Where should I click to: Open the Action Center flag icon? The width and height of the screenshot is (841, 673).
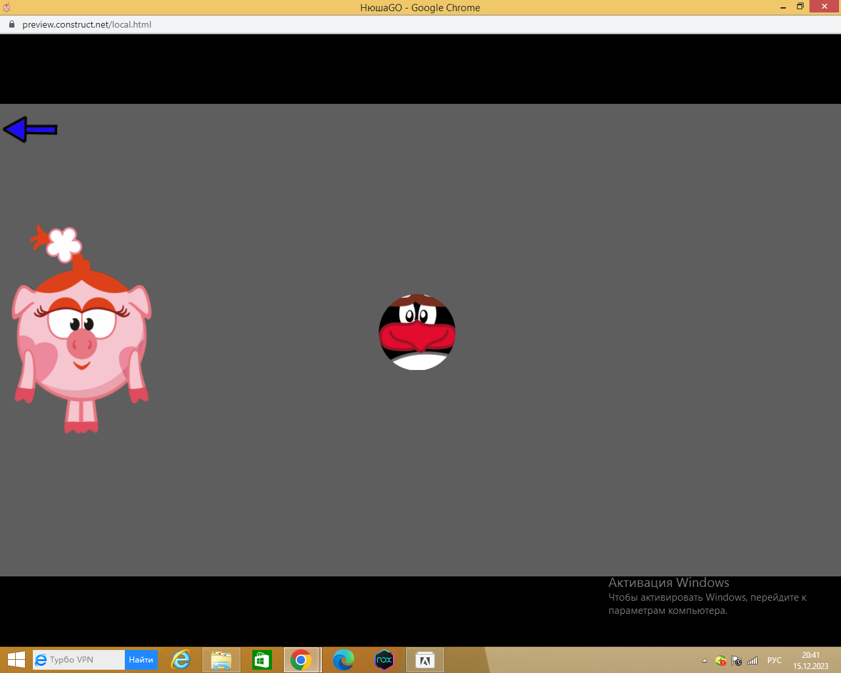coord(737,661)
